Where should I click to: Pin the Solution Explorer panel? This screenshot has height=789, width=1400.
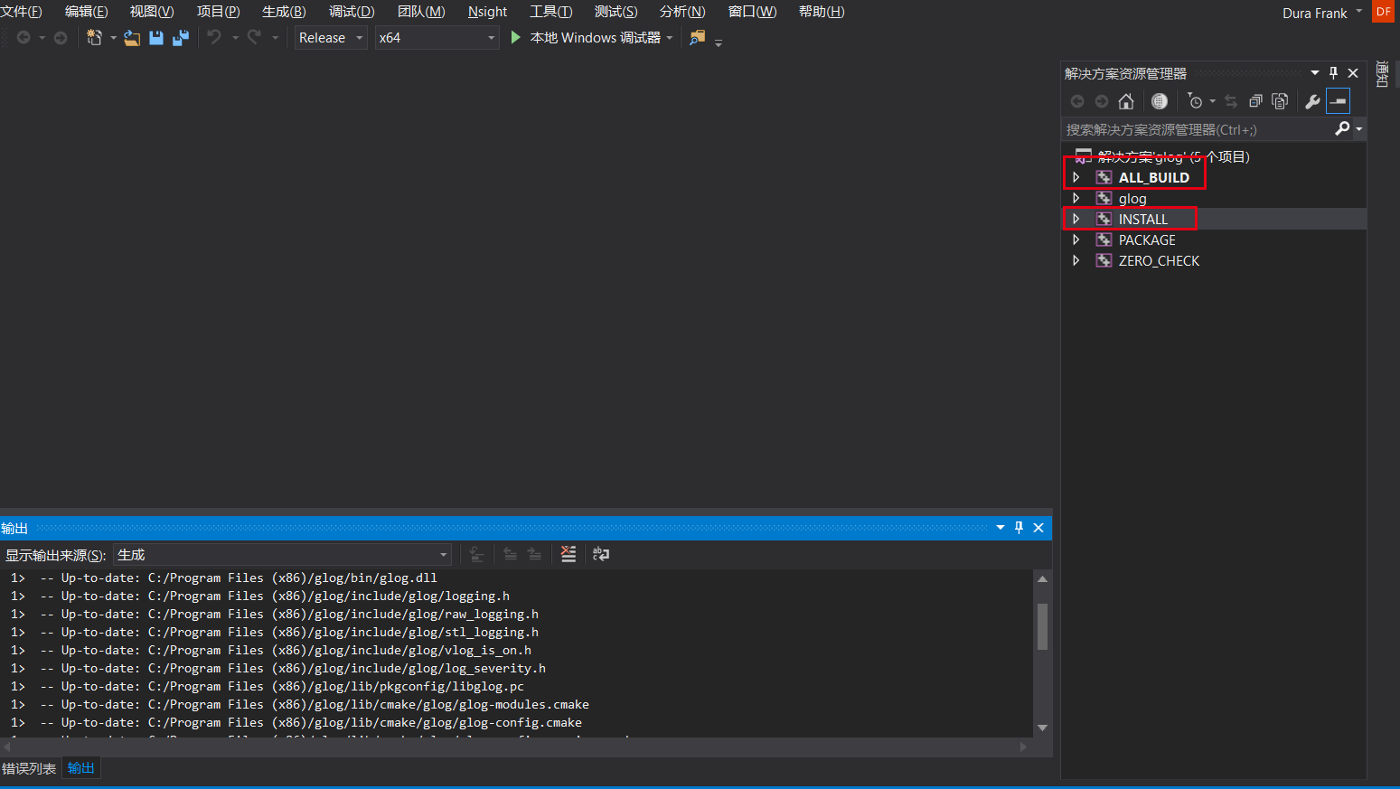click(x=1332, y=72)
